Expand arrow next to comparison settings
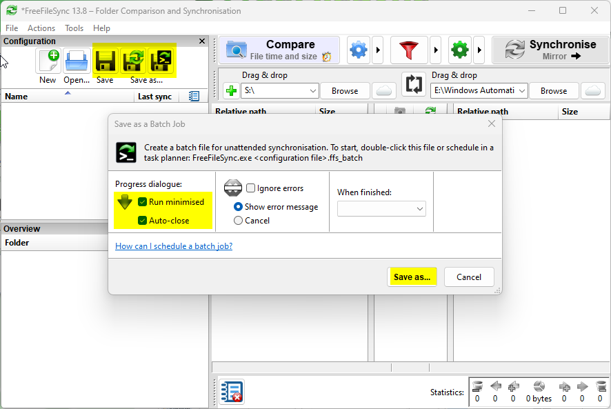611x409 pixels. 378,50
